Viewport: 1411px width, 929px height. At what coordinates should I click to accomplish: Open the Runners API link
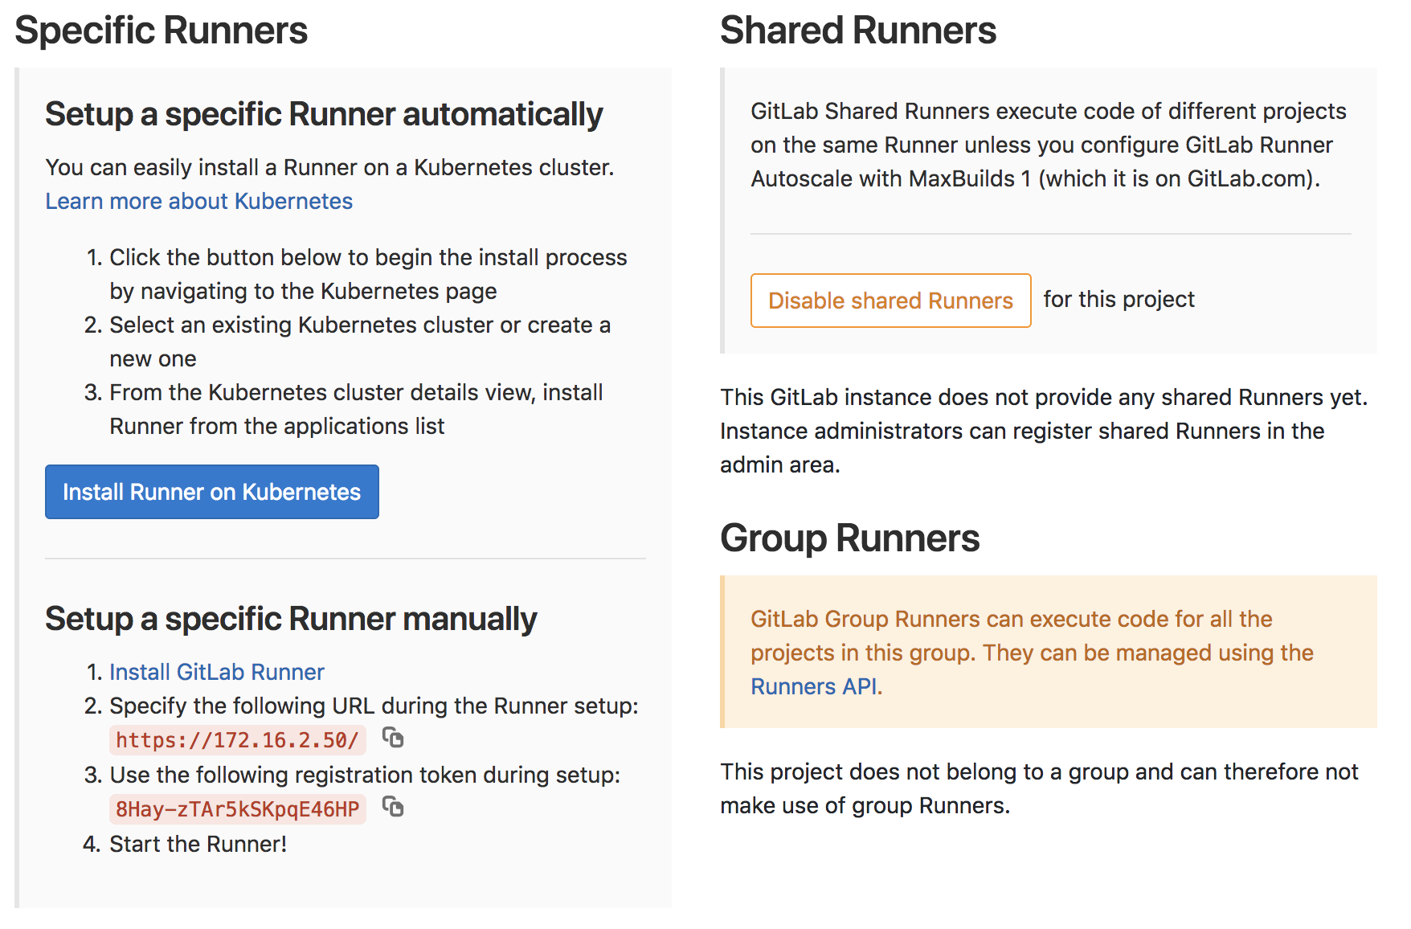coord(815,686)
